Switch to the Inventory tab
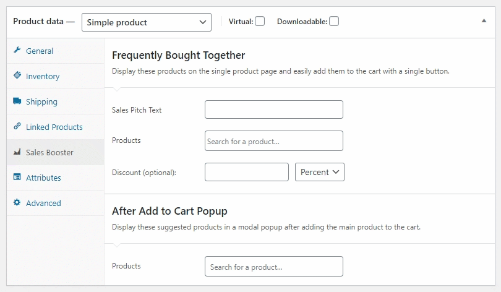501x292 pixels. (x=55, y=76)
